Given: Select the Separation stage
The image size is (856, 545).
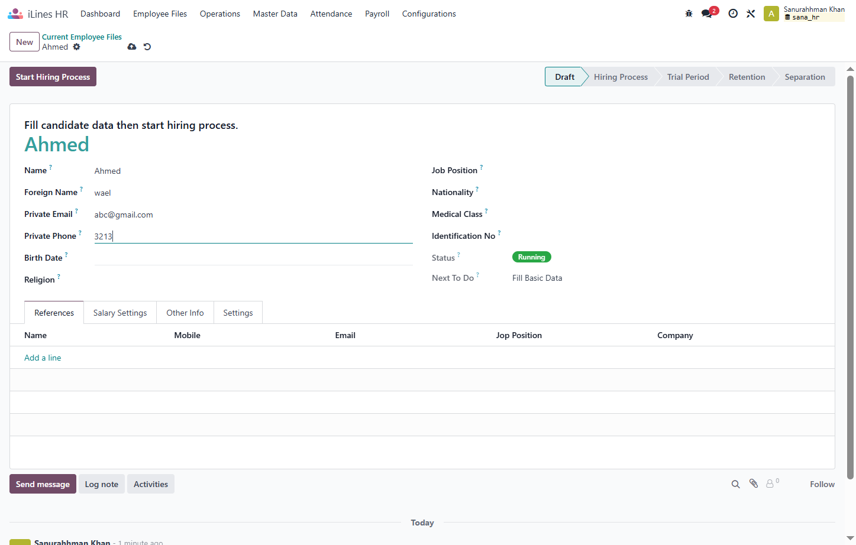Looking at the screenshot, I should point(805,77).
